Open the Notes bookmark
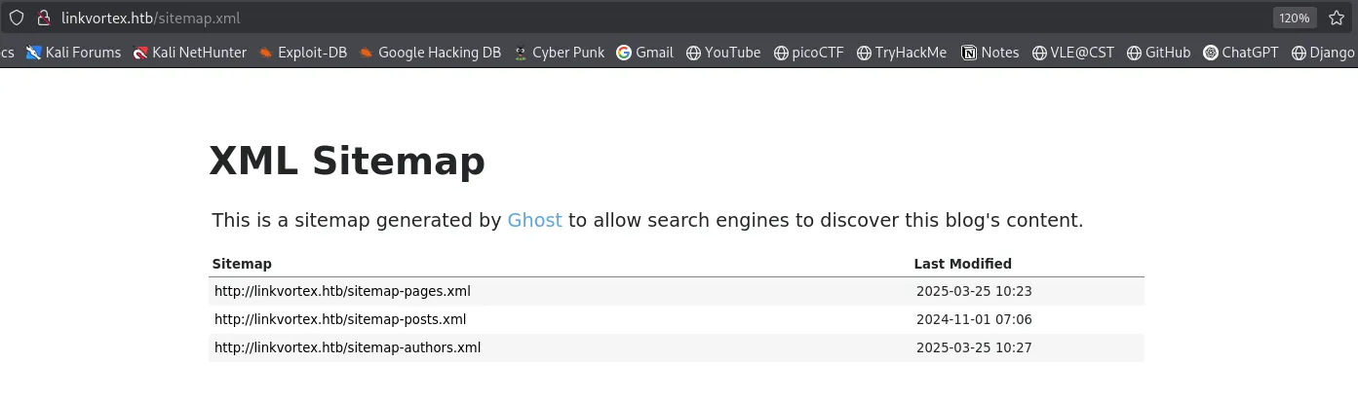1358x400 pixels. tap(989, 53)
